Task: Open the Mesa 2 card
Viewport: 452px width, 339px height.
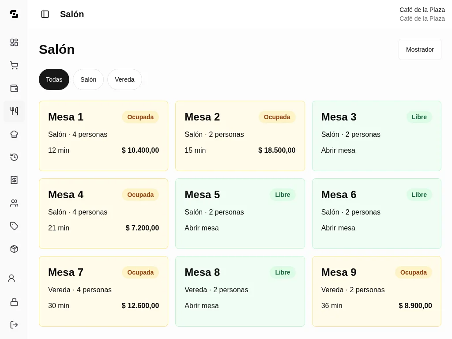Action: 240,136
